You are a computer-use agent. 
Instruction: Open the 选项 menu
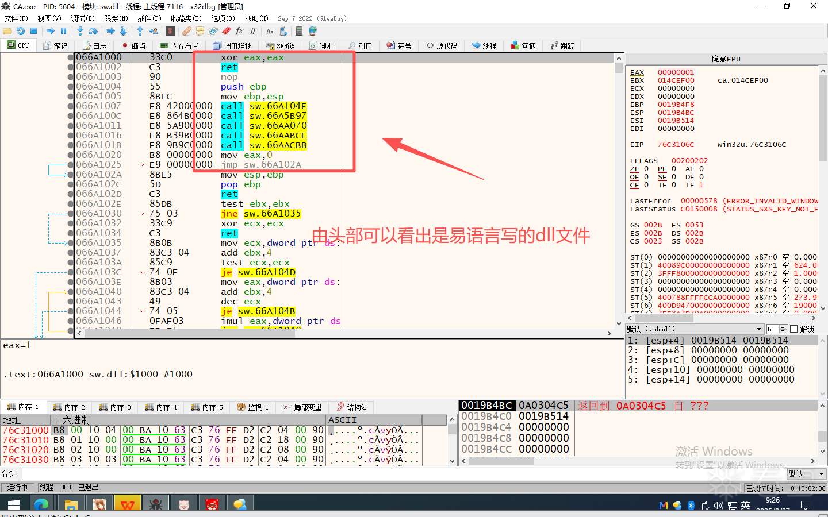223,18
